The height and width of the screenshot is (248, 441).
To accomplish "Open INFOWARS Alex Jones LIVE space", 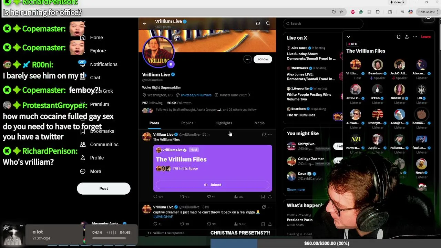I will click(x=311, y=76).
